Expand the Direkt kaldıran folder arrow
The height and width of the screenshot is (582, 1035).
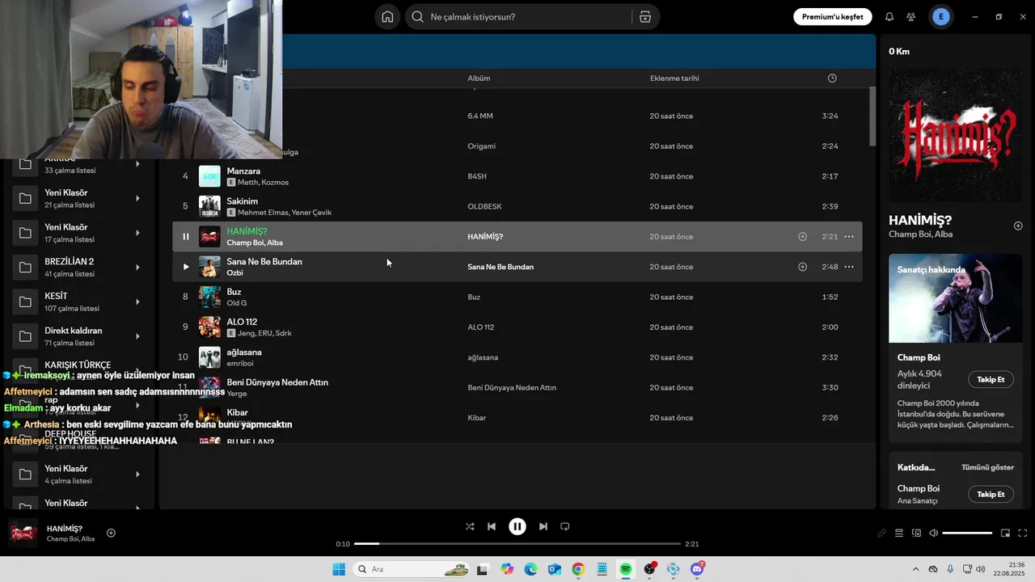[x=137, y=336]
